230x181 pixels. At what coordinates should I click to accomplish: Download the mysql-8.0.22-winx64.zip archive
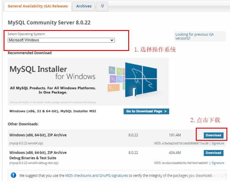point(213,135)
